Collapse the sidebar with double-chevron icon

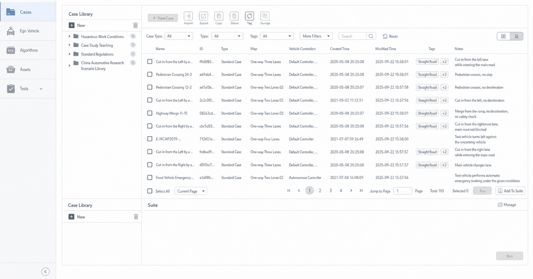[x=46, y=272]
